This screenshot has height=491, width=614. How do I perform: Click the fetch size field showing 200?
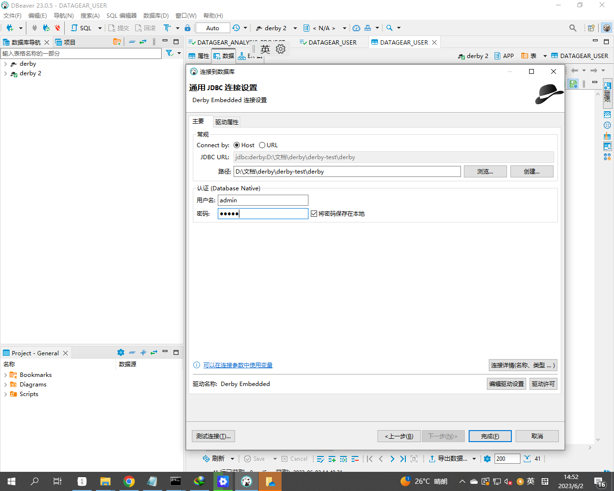click(507, 458)
